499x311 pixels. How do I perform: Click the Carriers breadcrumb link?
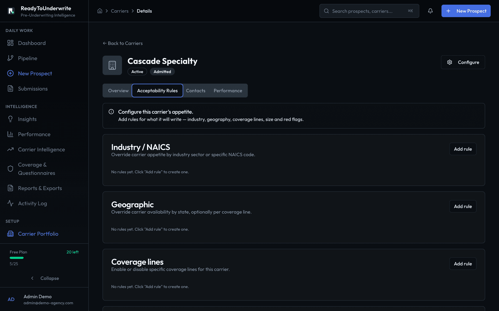point(120,11)
